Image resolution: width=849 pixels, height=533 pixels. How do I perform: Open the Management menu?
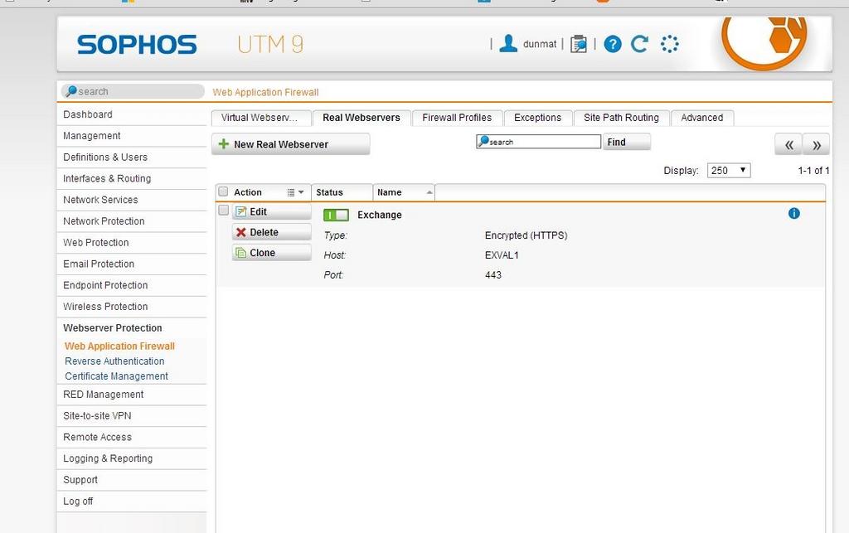132,136
